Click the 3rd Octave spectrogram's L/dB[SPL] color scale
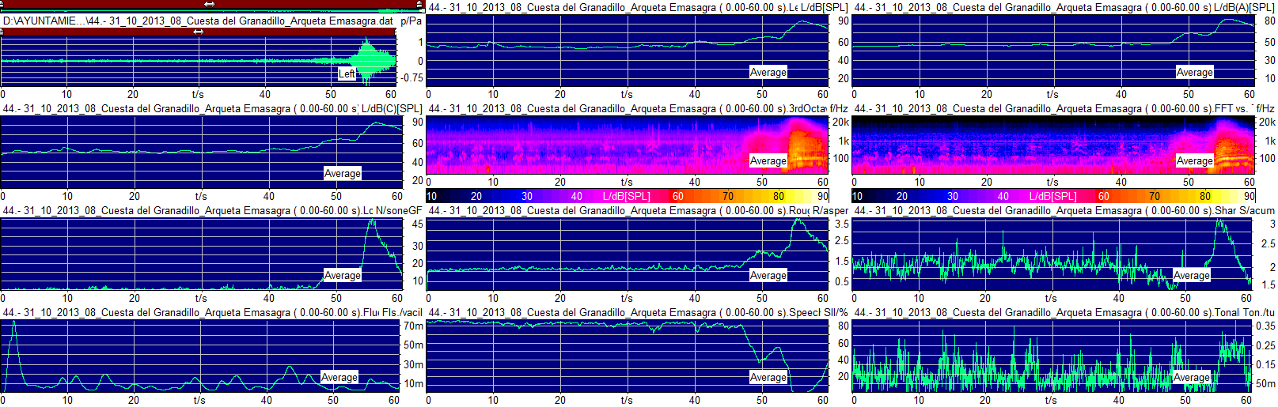1278x407 pixels. pos(627,196)
